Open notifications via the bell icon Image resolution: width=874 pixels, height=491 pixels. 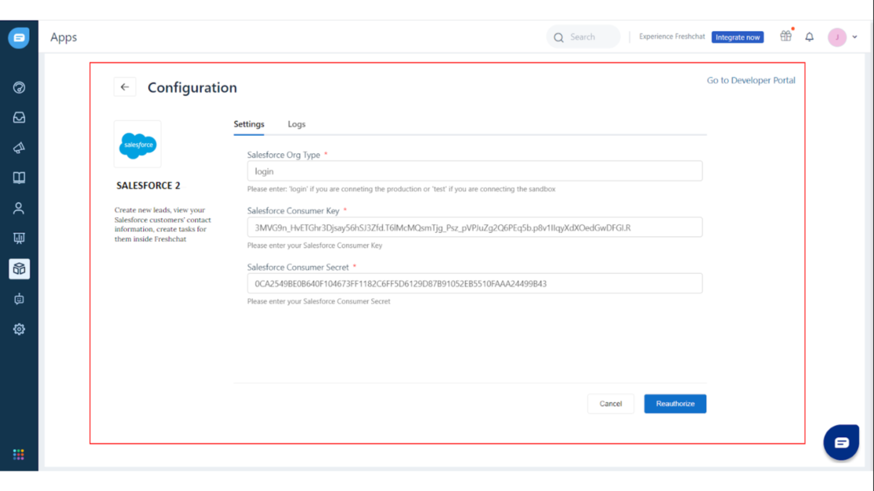[809, 36]
